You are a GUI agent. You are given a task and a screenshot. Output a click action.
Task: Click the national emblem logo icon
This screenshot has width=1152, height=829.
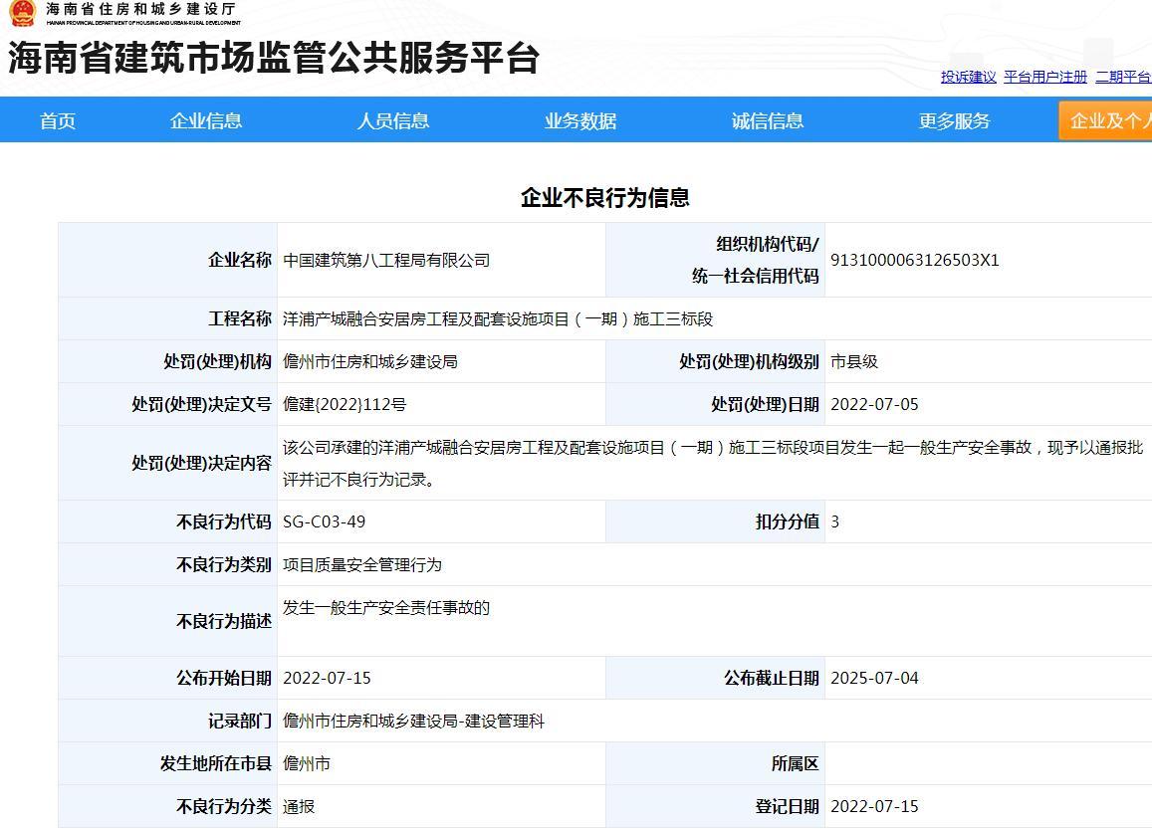pos(21,13)
